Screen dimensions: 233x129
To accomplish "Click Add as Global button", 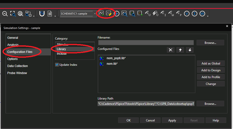I will click(x=211, y=63).
